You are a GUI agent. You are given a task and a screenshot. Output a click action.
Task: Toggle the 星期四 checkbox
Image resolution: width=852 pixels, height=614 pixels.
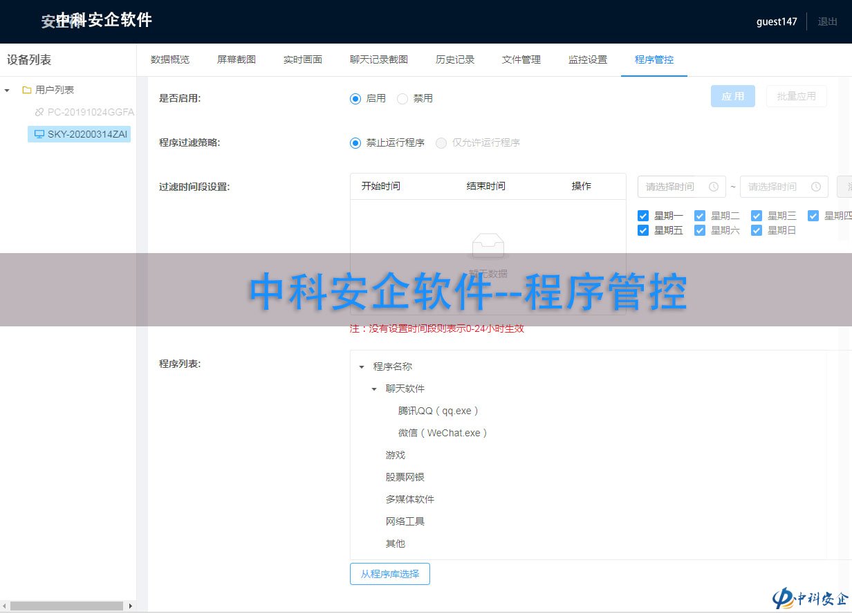tap(813, 216)
